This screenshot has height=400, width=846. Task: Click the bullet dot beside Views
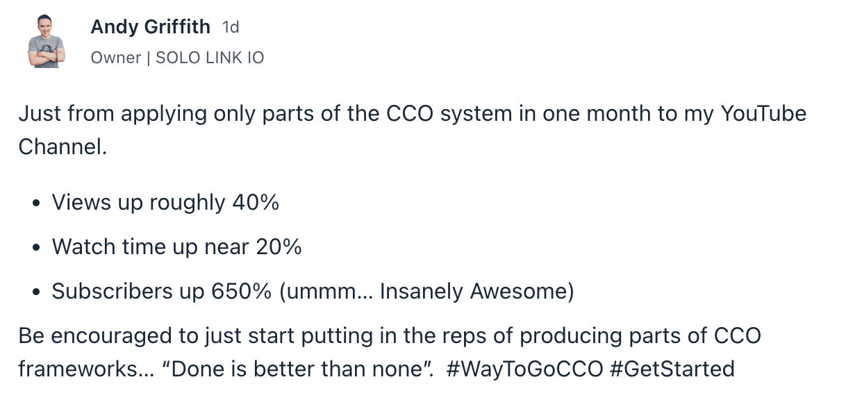(36, 204)
